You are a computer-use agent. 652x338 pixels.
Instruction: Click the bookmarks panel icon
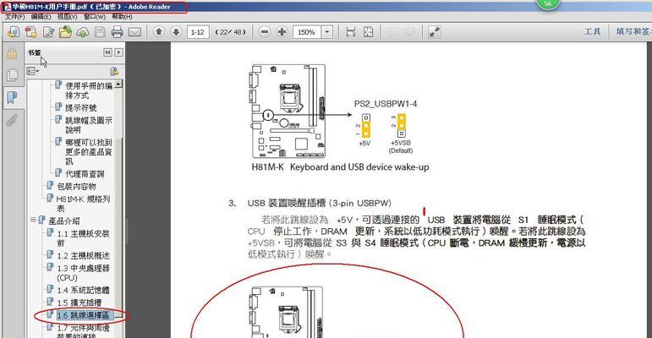[x=12, y=97]
